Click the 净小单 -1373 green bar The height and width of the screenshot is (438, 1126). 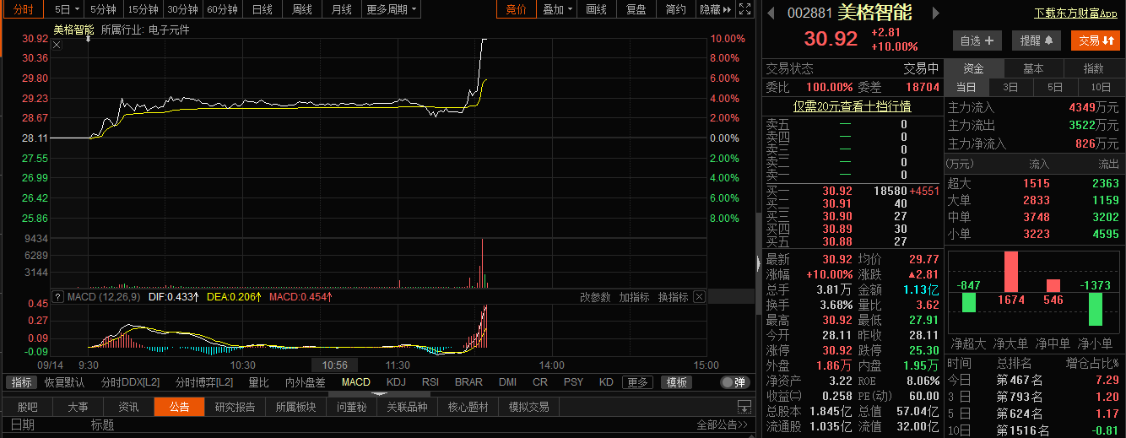click(1095, 309)
